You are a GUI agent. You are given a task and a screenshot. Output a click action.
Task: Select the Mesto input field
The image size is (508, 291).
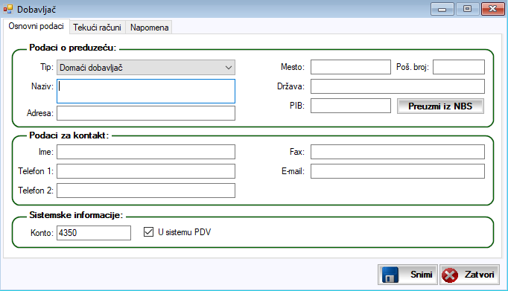(x=351, y=67)
